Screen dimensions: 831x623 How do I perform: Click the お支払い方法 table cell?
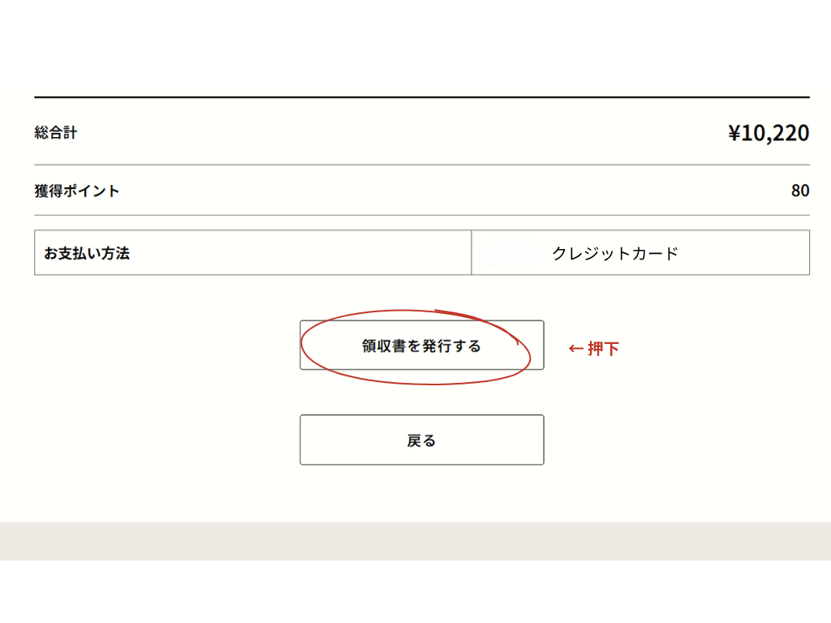(x=252, y=253)
